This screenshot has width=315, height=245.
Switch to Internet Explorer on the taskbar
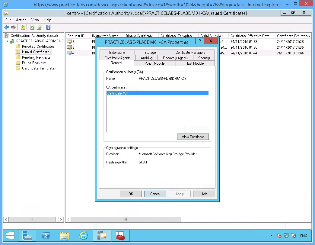83,236
